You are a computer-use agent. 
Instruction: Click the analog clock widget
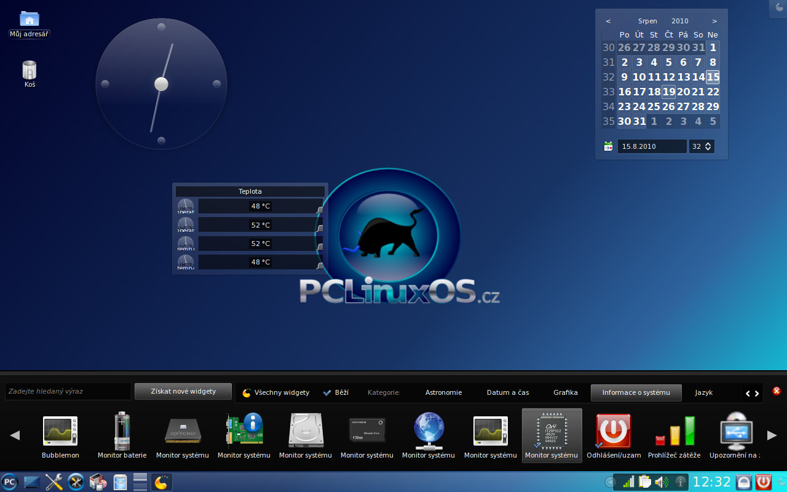tap(161, 84)
